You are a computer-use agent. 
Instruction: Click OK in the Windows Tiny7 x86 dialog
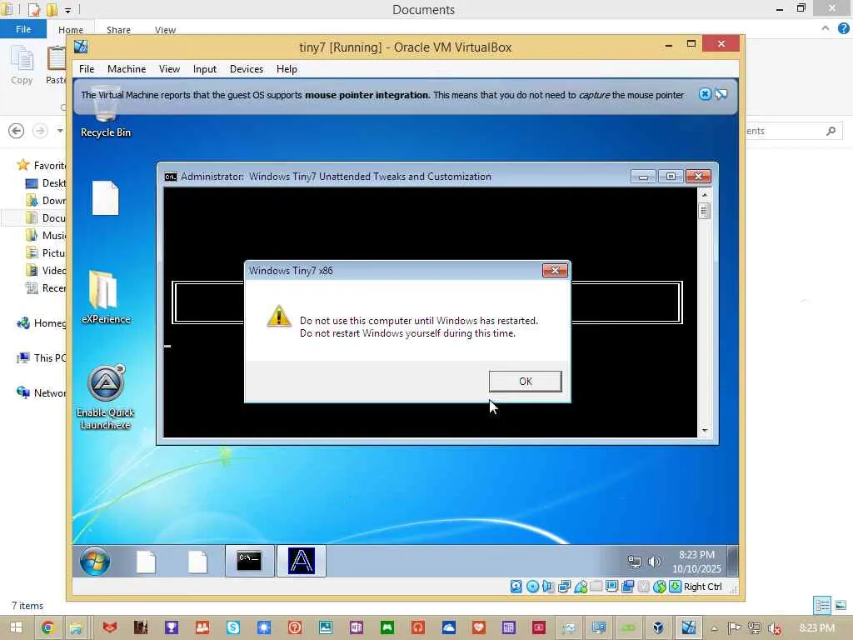[525, 382]
